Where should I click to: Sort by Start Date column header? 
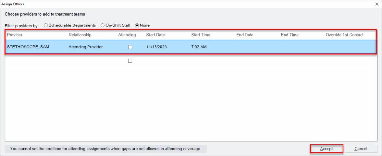(155, 35)
